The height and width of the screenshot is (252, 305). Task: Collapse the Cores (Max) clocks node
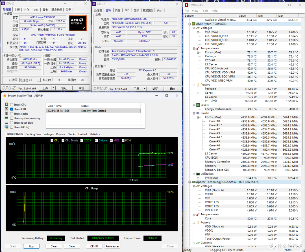point(198,117)
